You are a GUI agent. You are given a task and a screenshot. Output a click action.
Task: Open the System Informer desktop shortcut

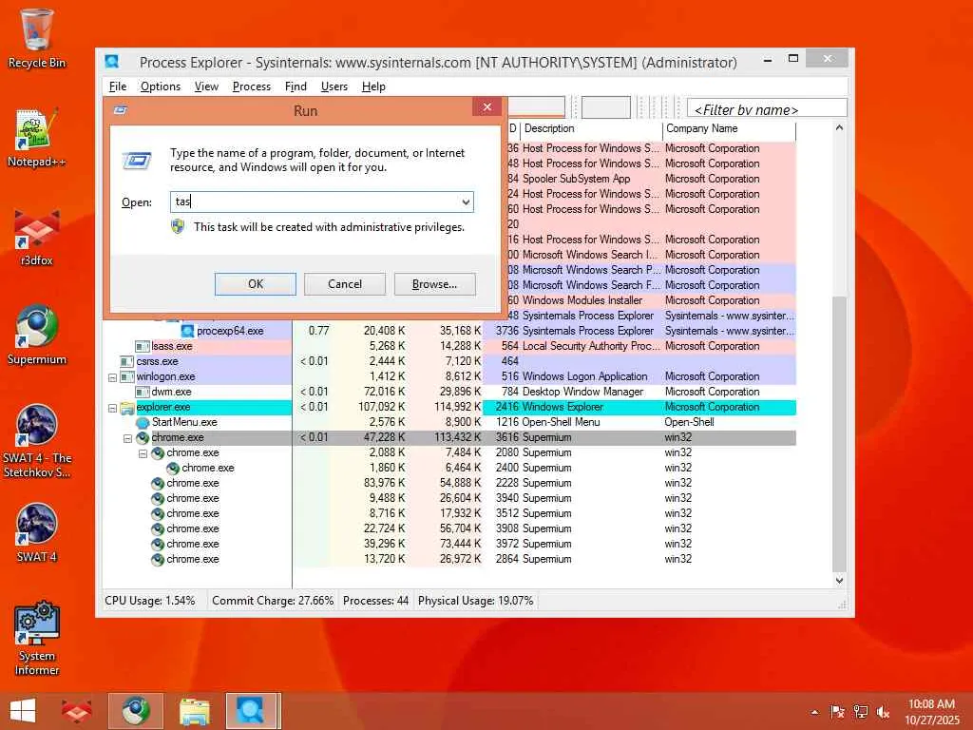point(37,639)
